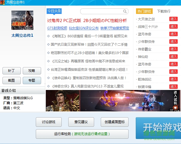The height and width of the screenshot is (144, 181).
Task: Click 进入 next to 战神三十六计
Action: pos(174,26)
